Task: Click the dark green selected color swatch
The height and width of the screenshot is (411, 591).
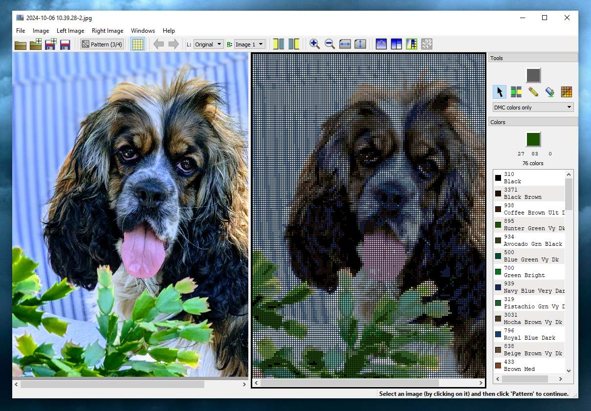Action: 533,139
